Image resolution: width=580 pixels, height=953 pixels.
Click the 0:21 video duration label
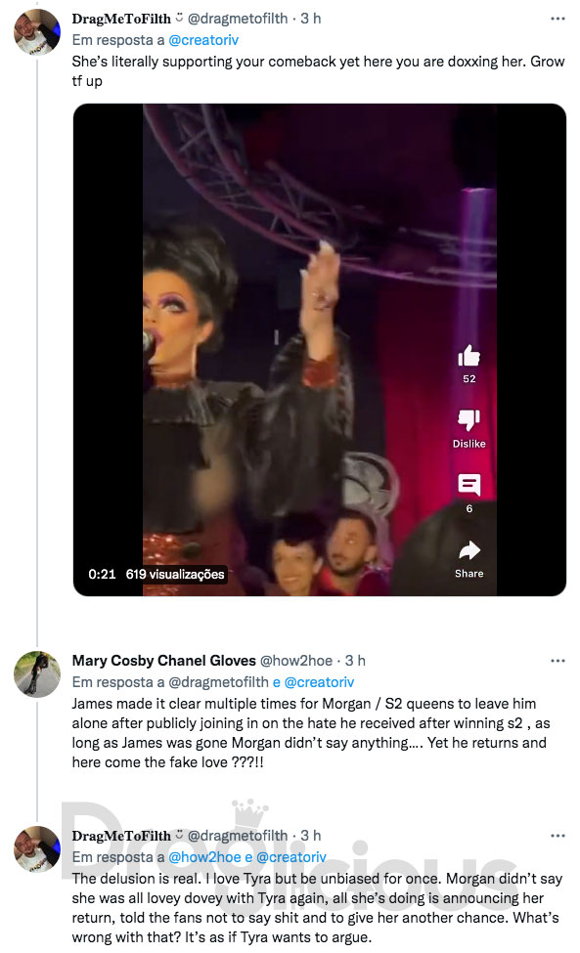tap(102, 574)
